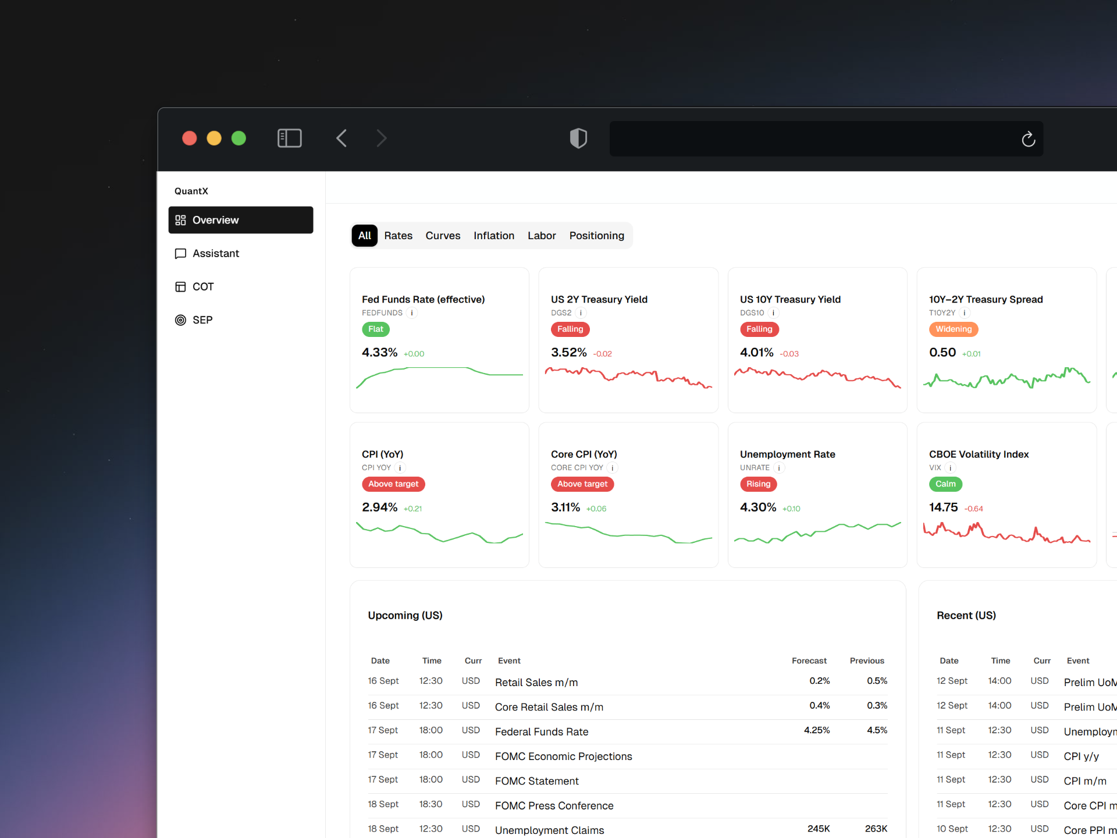Click the browser forward arrow
This screenshot has height=838, width=1117.
(x=382, y=139)
